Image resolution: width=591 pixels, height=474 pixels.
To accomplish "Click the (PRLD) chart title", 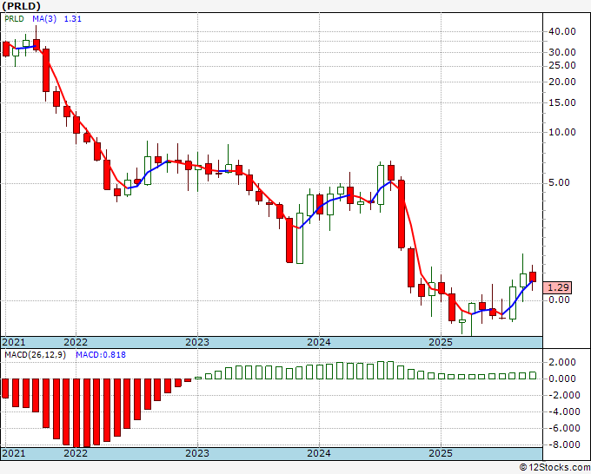I will (x=21, y=6).
